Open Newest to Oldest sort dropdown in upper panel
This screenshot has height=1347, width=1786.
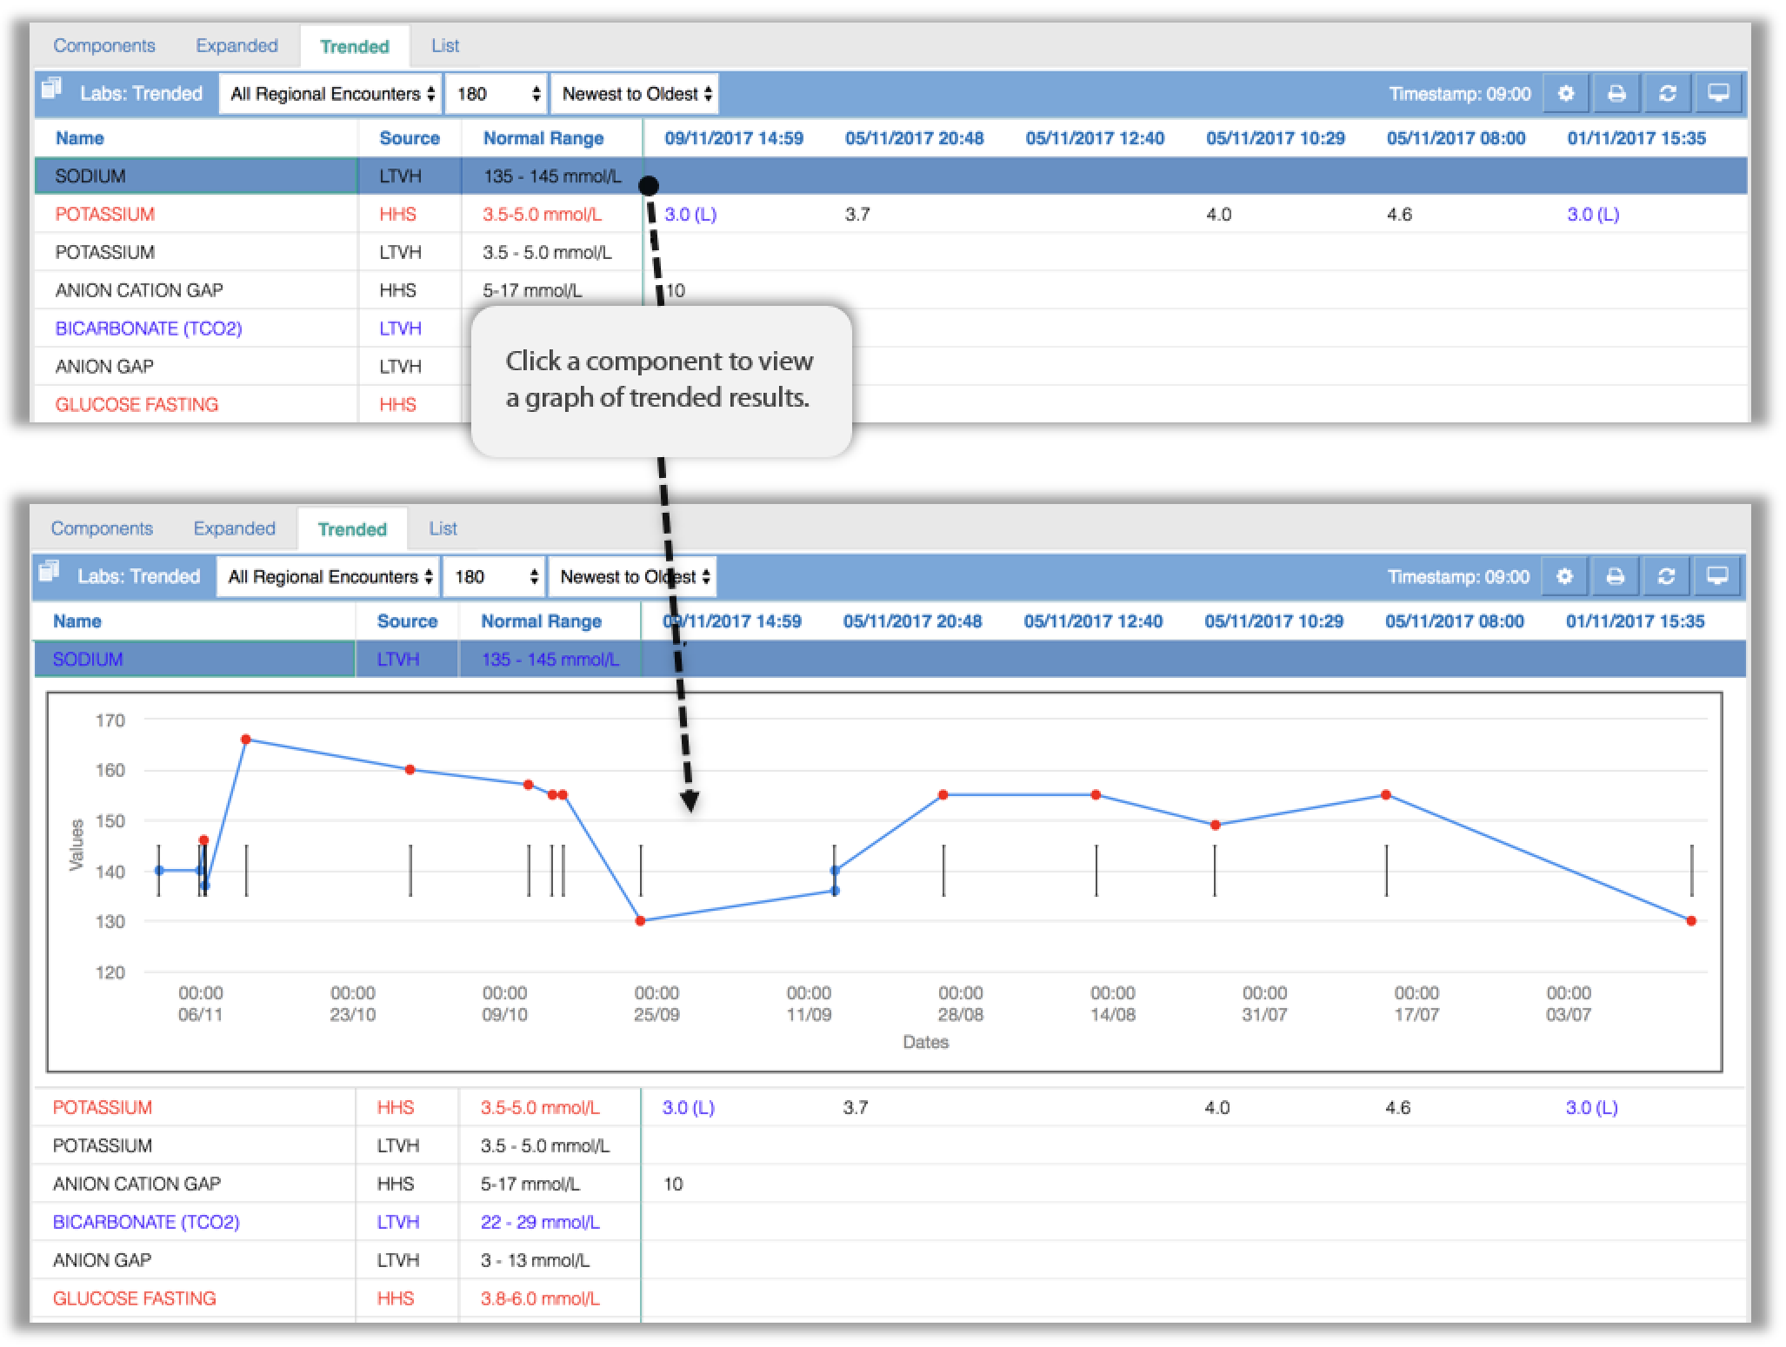[x=636, y=94]
